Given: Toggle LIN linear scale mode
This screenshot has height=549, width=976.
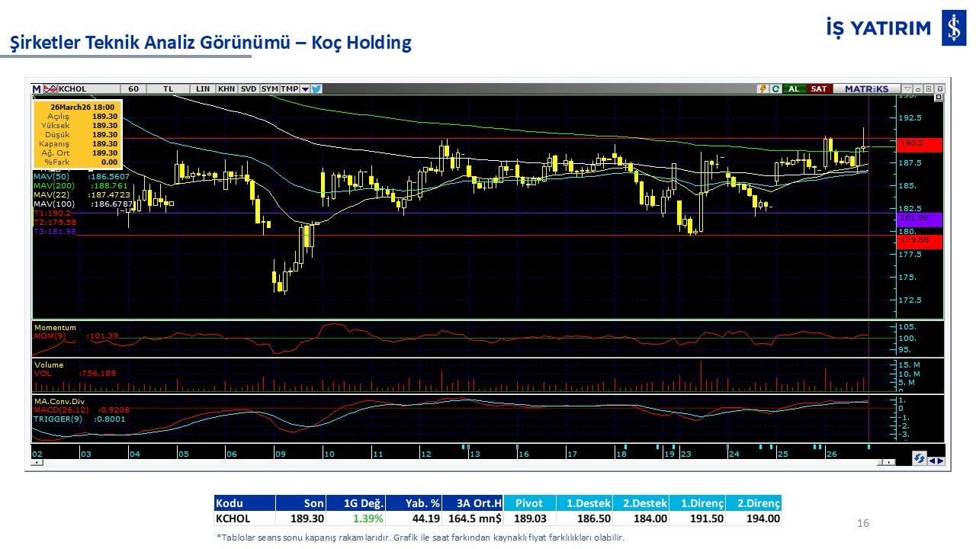Looking at the screenshot, I should [203, 89].
